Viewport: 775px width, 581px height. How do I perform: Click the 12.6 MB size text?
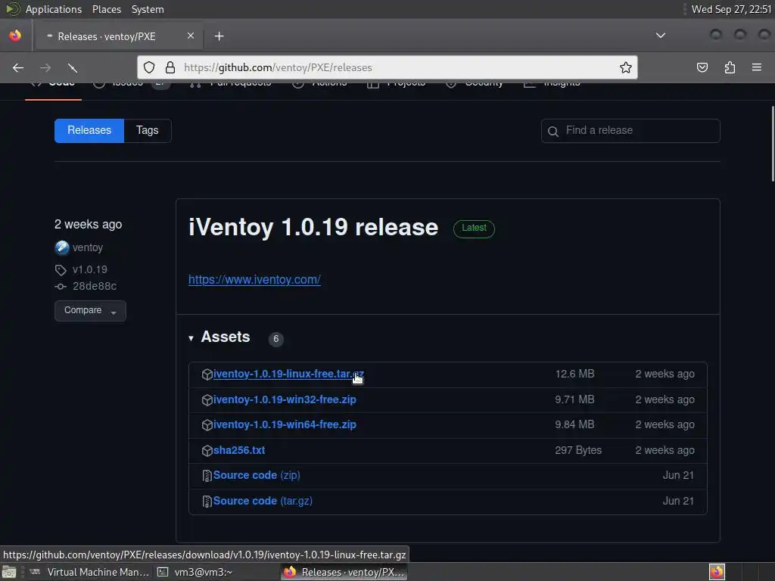(x=574, y=374)
